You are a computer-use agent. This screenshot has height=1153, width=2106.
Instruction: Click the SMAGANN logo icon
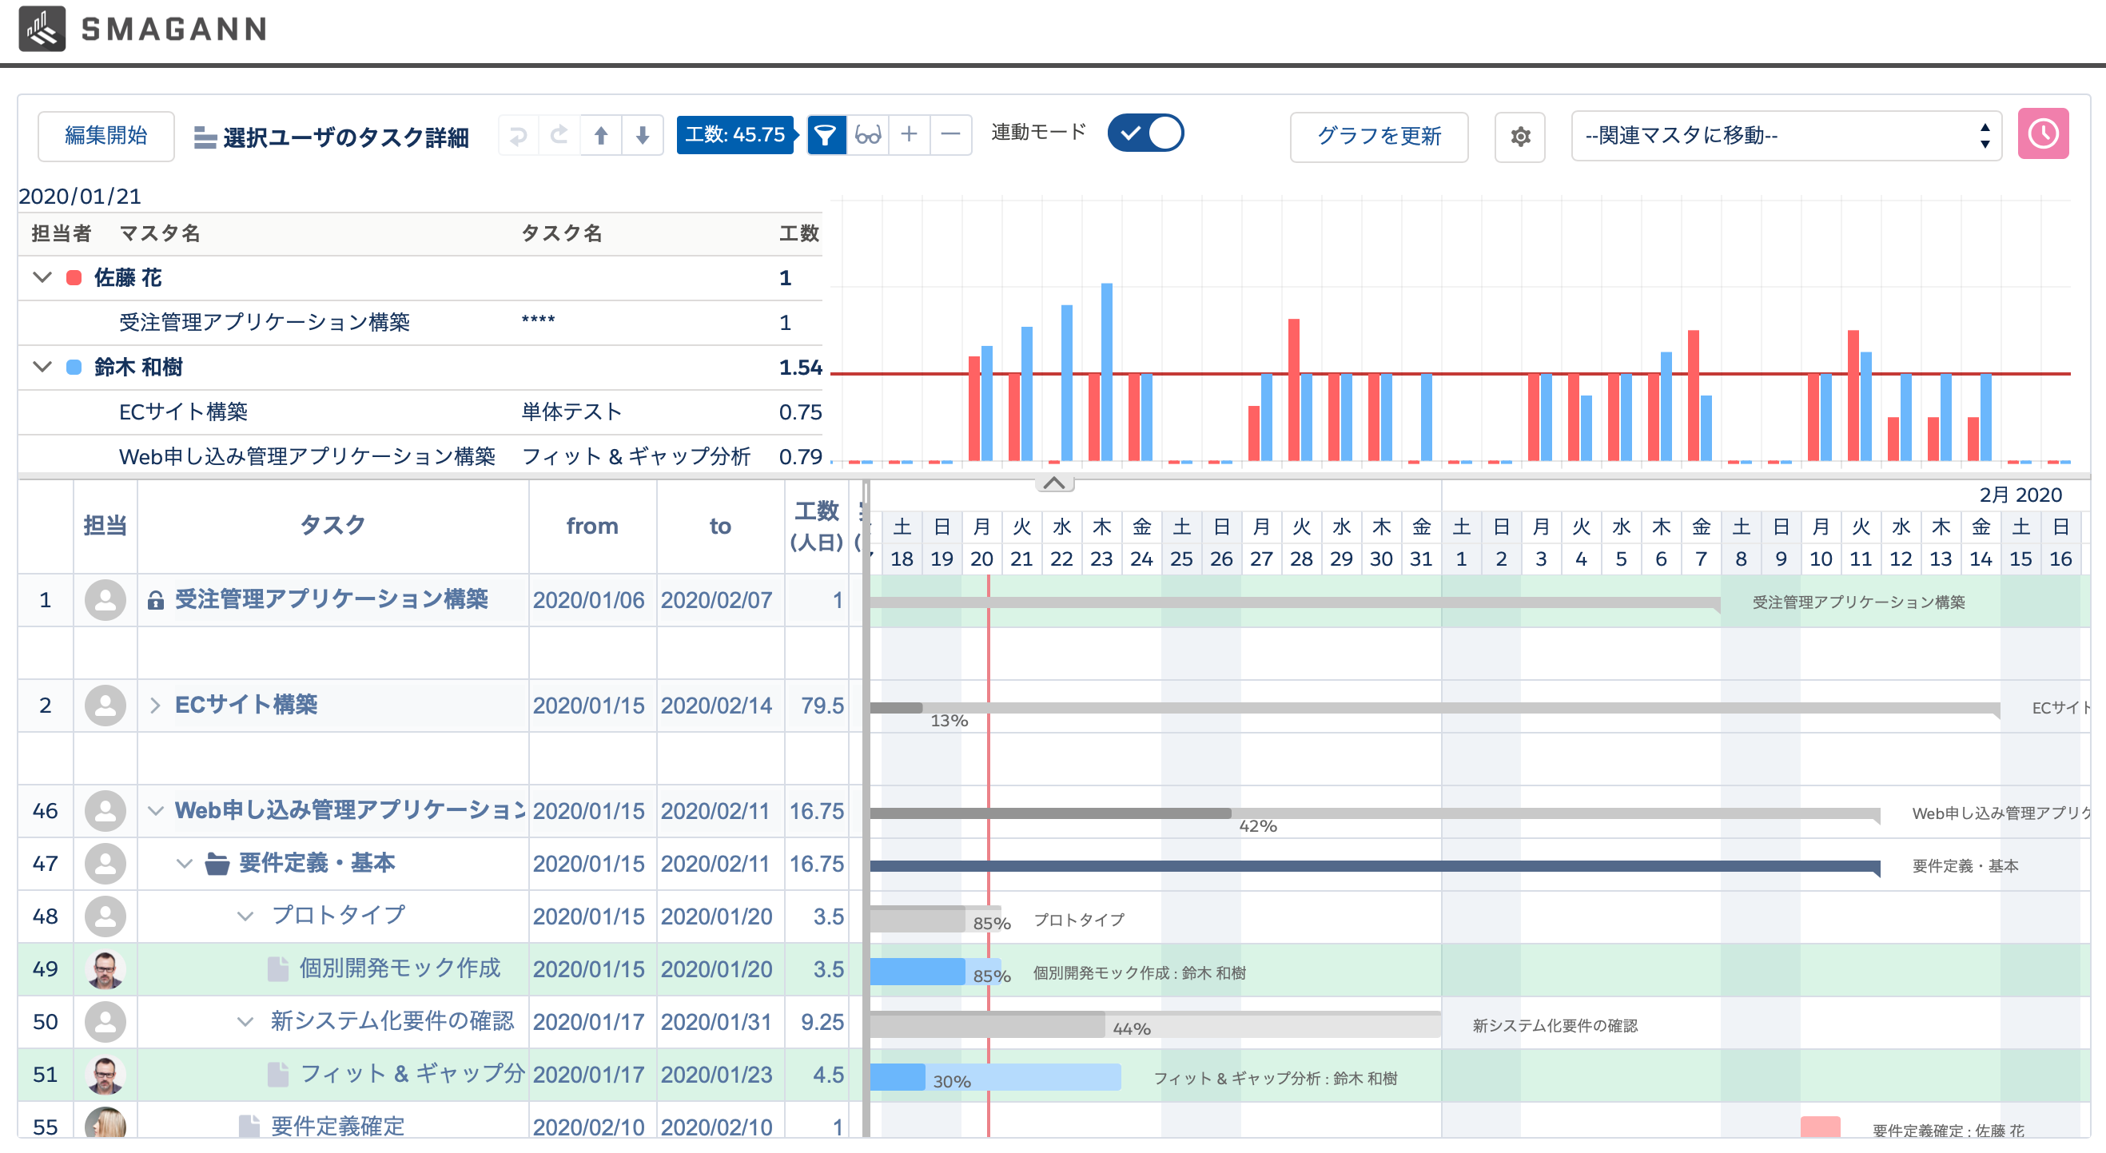tap(42, 29)
